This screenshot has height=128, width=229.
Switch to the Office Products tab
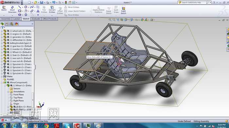pyautogui.click(x=49, y=19)
